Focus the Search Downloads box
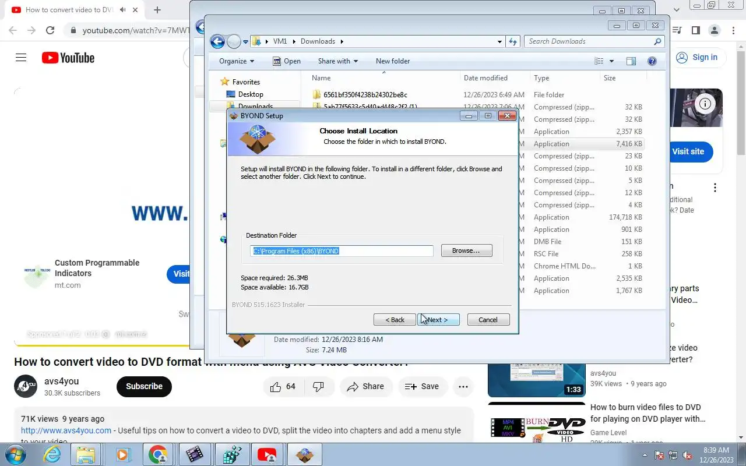746x466 pixels. pos(594,41)
